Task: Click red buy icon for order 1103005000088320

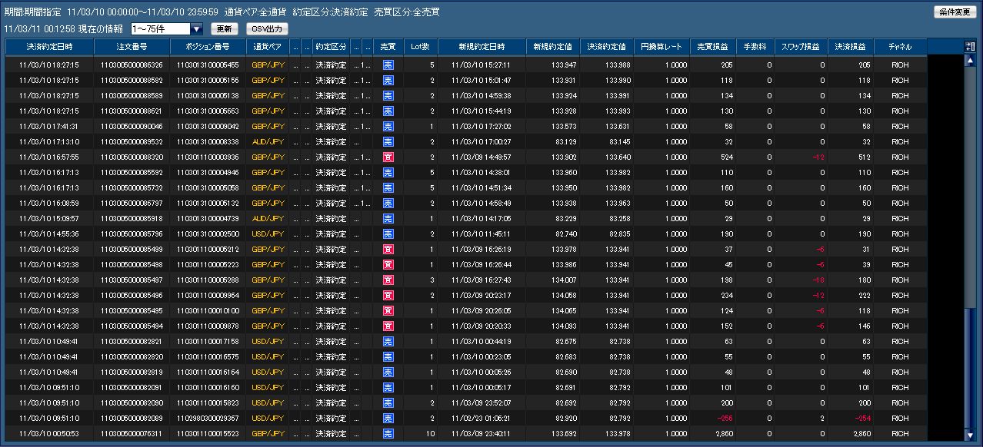Action: (388, 157)
